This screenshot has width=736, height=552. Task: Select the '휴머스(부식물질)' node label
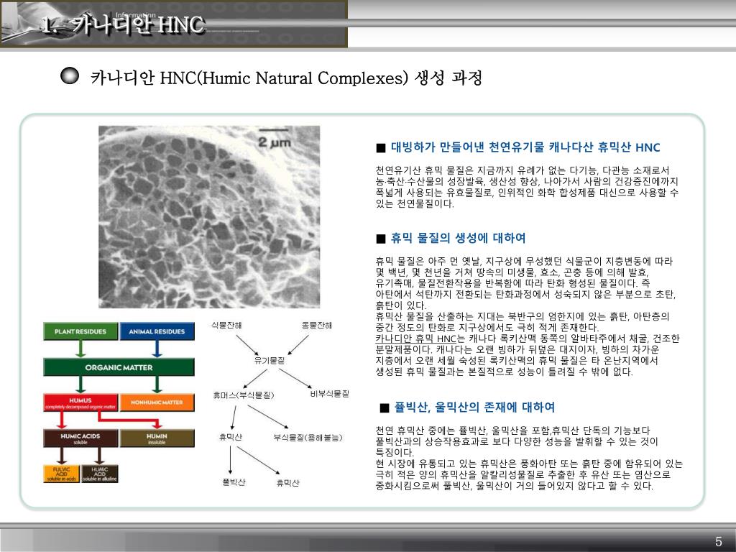click(243, 395)
